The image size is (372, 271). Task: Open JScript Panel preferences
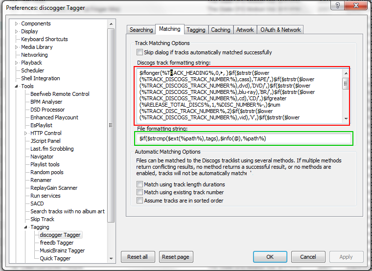point(46,141)
